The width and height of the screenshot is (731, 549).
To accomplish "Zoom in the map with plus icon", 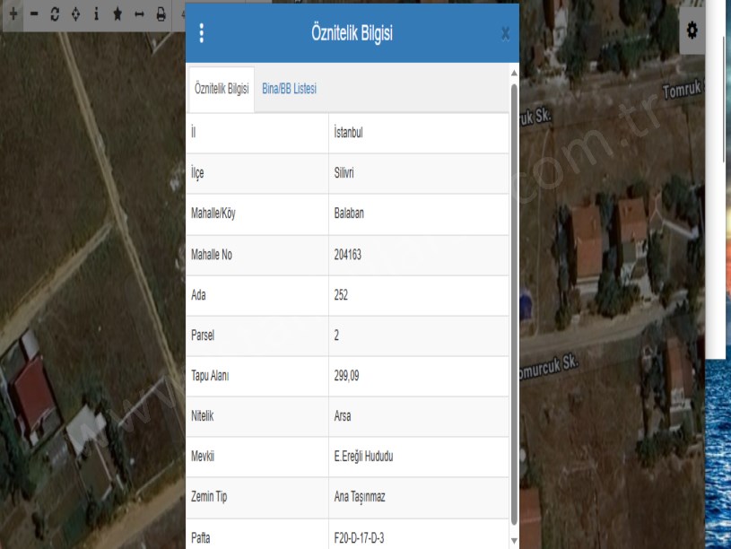I will (13, 14).
